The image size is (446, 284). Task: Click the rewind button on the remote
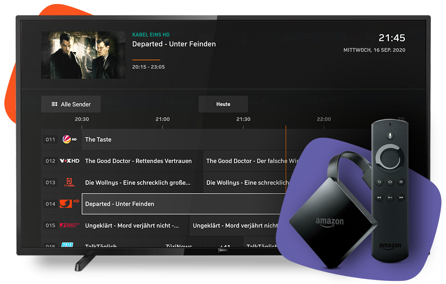379,197
